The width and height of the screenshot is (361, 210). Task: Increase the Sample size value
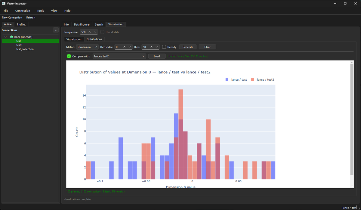pyautogui.click(x=90, y=32)
